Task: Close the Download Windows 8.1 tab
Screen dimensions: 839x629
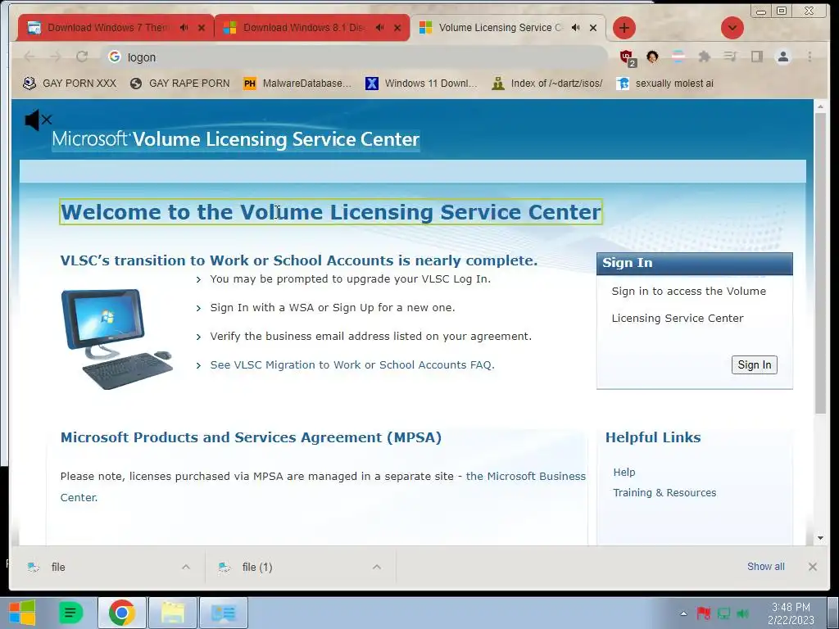Action: [397, 28]
